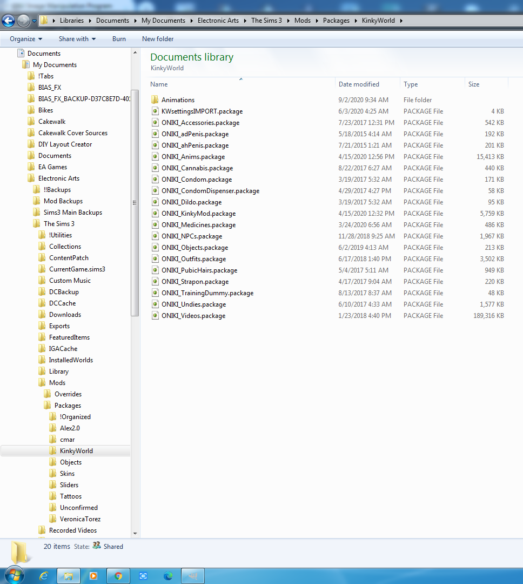Select the ONIKI_Anims.package file icon
Viewport: 523px width, 584px height.
tap(155, 156)
